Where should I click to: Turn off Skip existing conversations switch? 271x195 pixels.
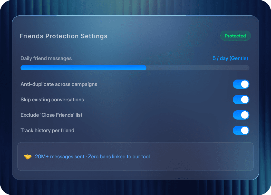tap(241, 100)
